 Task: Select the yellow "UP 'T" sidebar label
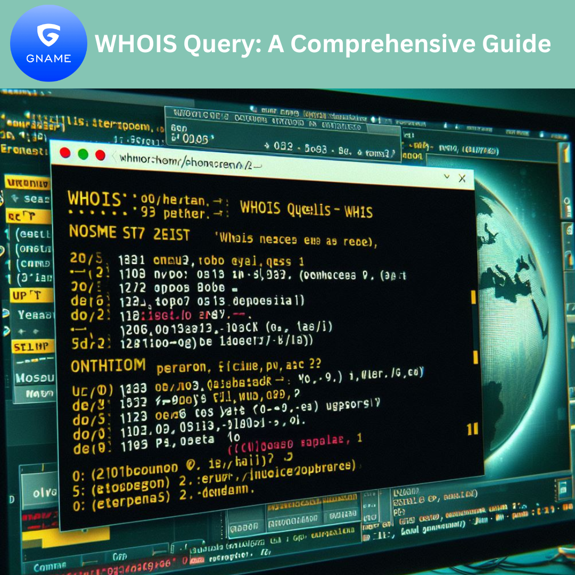[31, 295]
